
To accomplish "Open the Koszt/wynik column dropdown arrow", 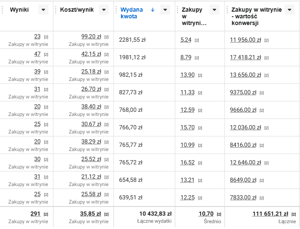I will [x=104, y=10].
